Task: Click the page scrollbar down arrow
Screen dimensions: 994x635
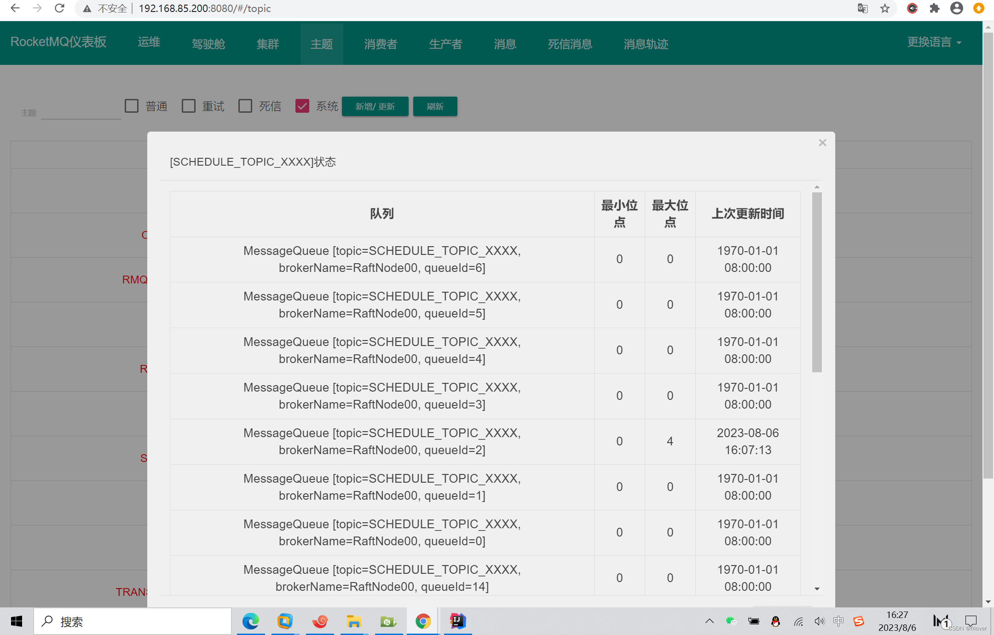Action: 988,602
